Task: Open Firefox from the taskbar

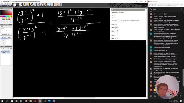Action: (x=26, y=101)
